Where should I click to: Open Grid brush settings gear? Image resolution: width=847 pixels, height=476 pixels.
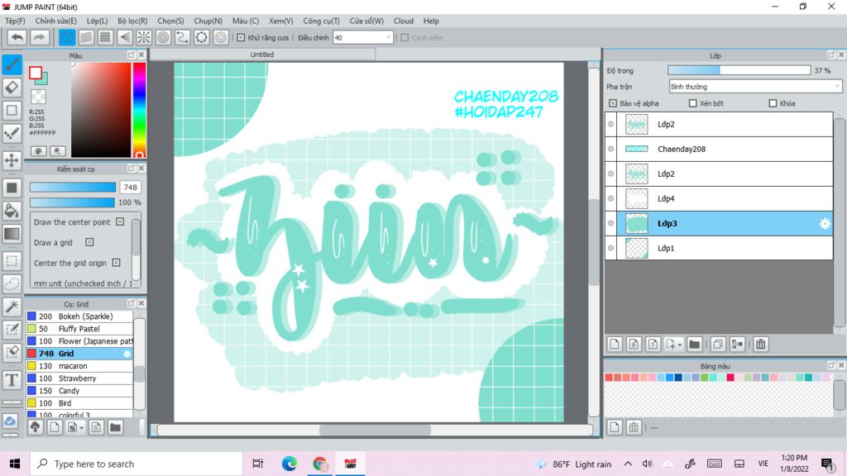point(127,354)
